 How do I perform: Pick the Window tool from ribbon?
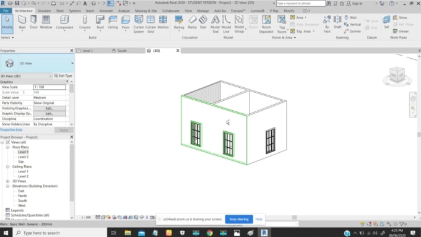pos(46,22)
